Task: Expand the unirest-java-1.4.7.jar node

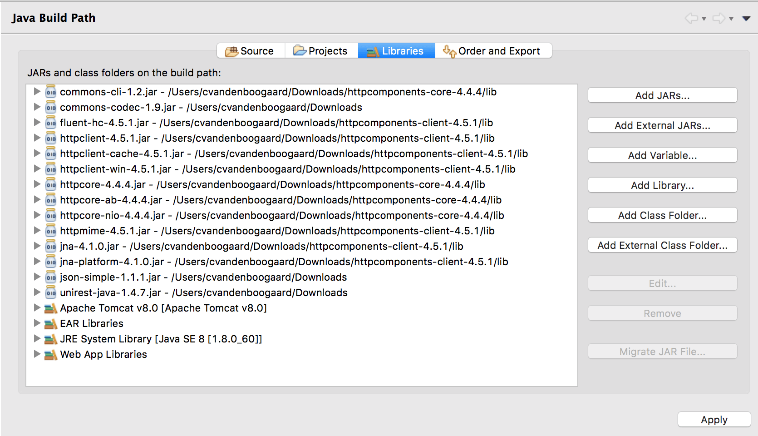Action: [x=37, y=292]
